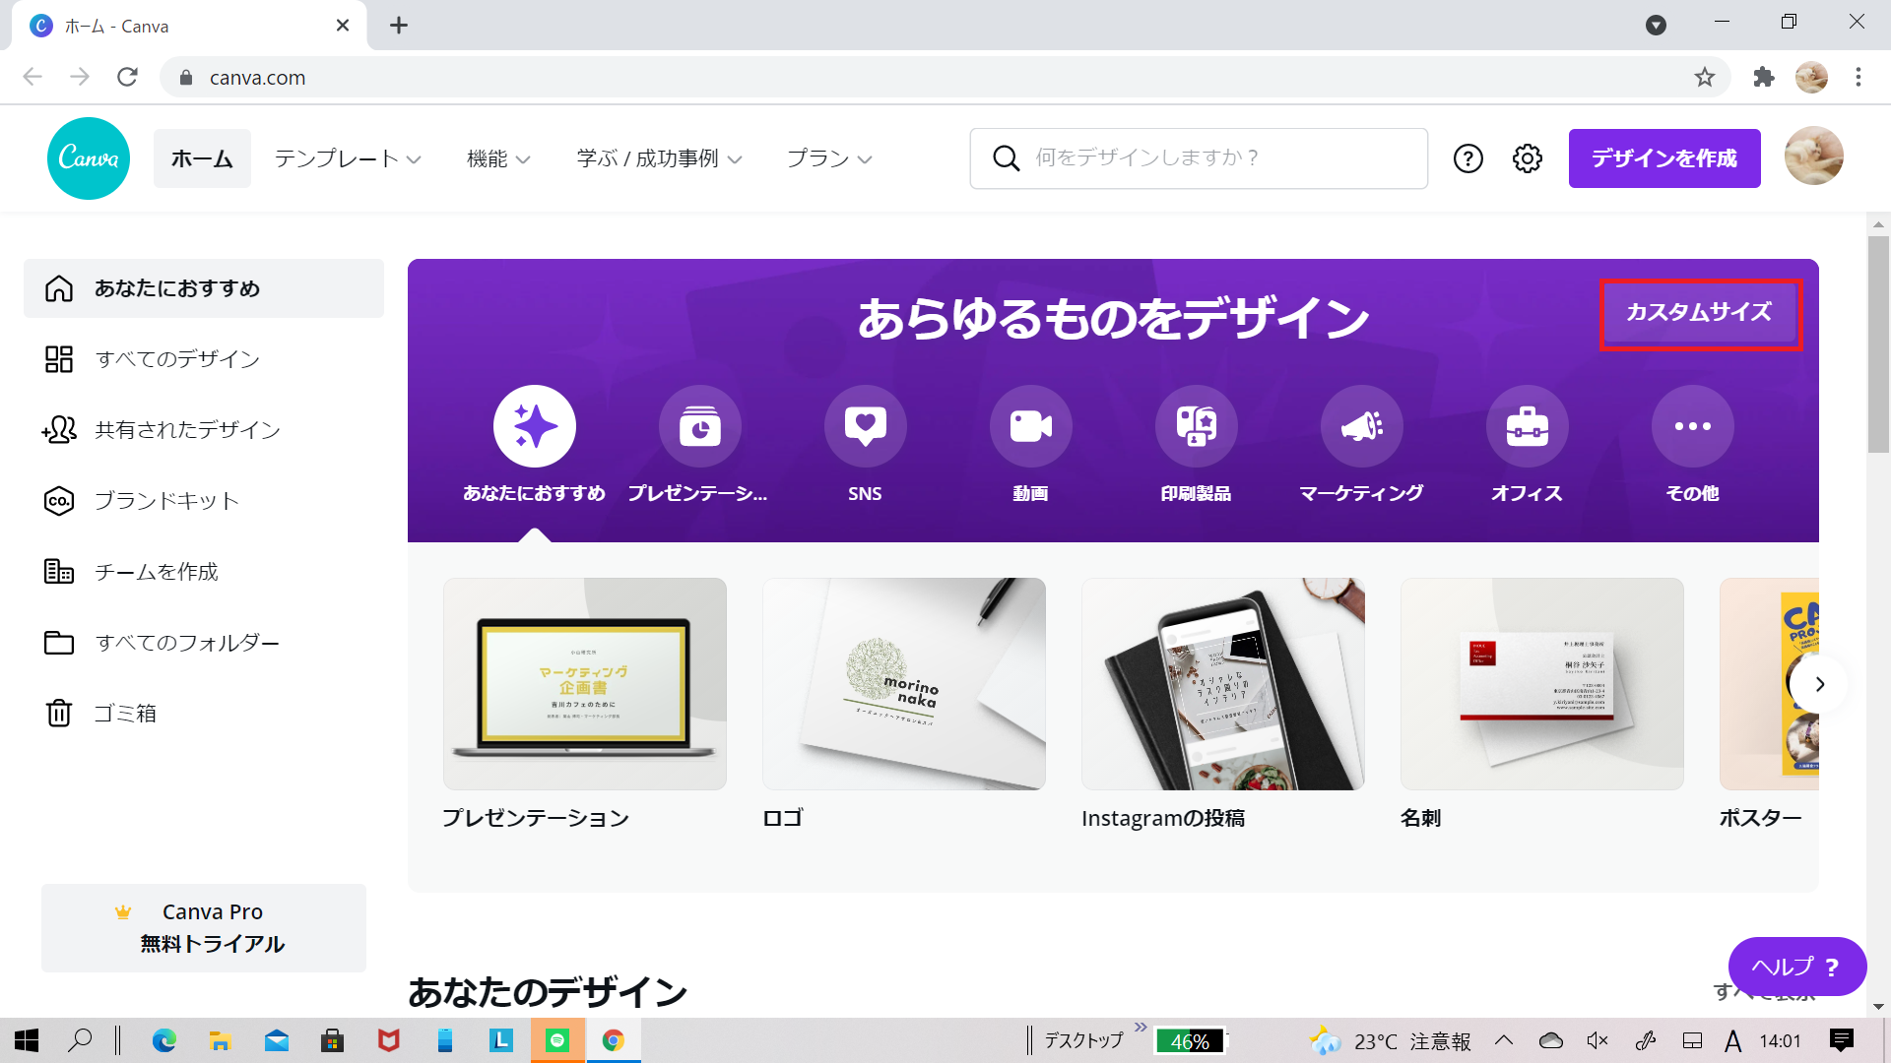Select the プレゼンテーション category icon

700,426
